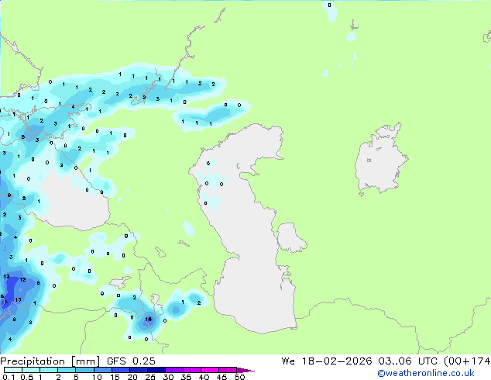Click the "12" precipitation value on map
The image size is (491, 380).
(x=23, y=279)
